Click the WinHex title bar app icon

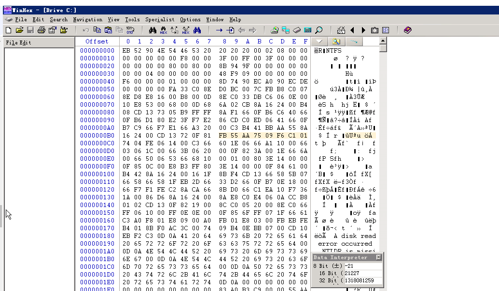(x=7, y=10)
